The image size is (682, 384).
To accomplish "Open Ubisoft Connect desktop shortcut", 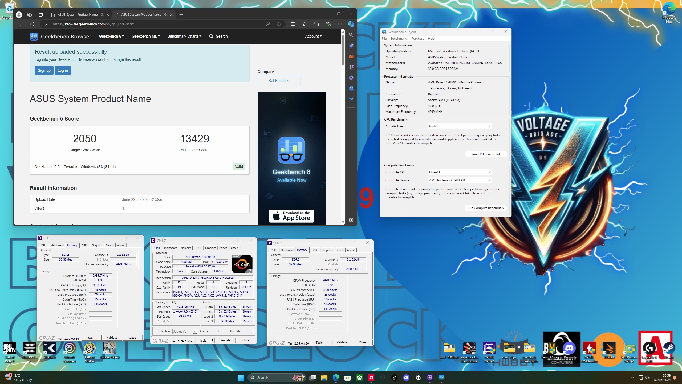I will [x=70, y=352].
